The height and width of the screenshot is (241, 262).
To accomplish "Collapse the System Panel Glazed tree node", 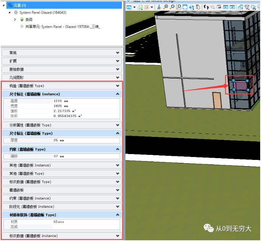I will 9,12.
